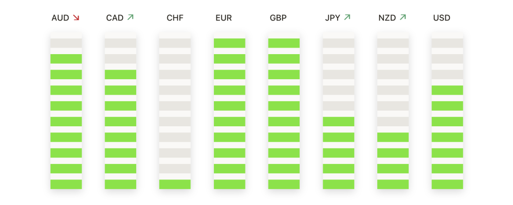The width and height of the screenshot is (513, 205).
Task: Choose the NZD currency label
Action: [x=387, y=18]
